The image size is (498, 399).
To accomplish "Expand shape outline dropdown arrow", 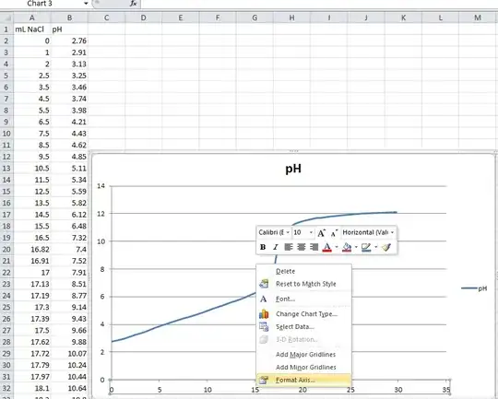I will tap(375, 247).
